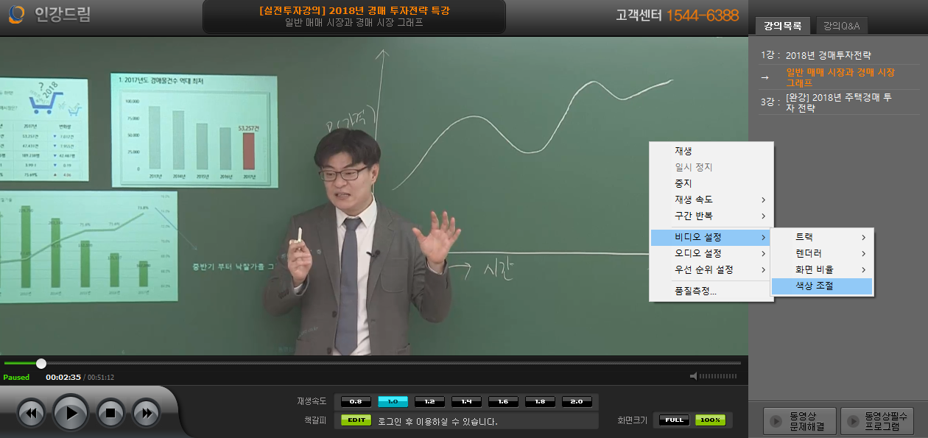This screenshot has height=438, width=928.
Task: Expand the 재생 속도 submenu
Action: coord(711,199)
